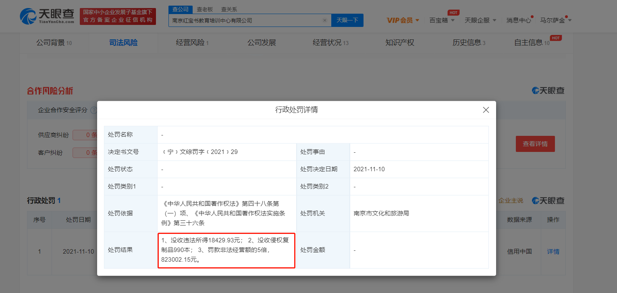Click the 天眼一下 search button
The image size is (617, 293).
(347, 20)
